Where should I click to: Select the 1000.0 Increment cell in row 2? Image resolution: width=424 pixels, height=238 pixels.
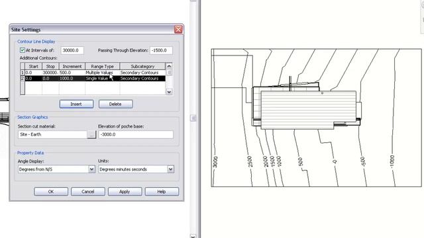[x=72, y=79]
